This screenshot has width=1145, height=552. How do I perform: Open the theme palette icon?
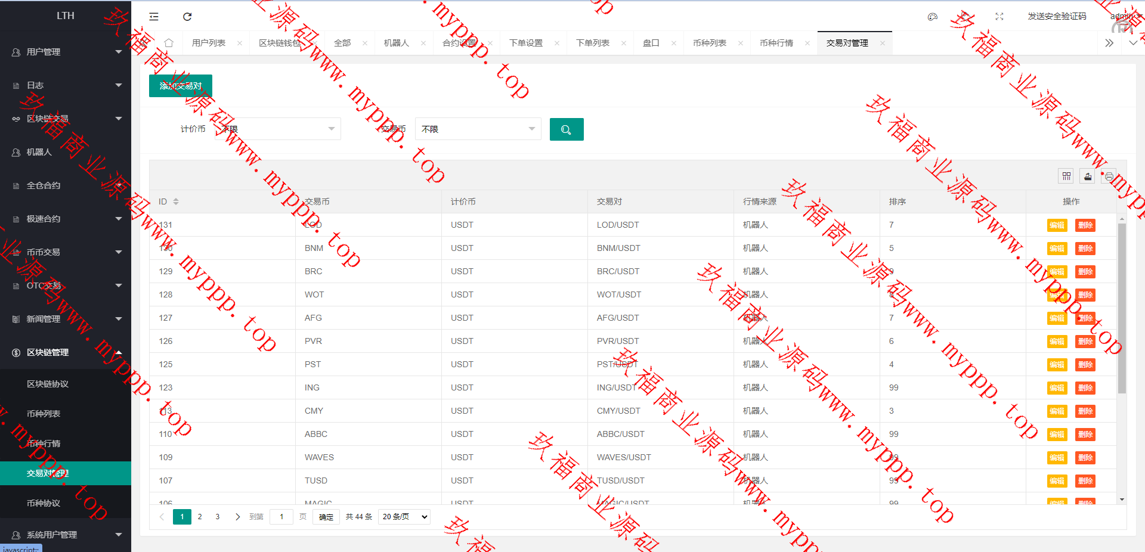[x=933, y=17]
